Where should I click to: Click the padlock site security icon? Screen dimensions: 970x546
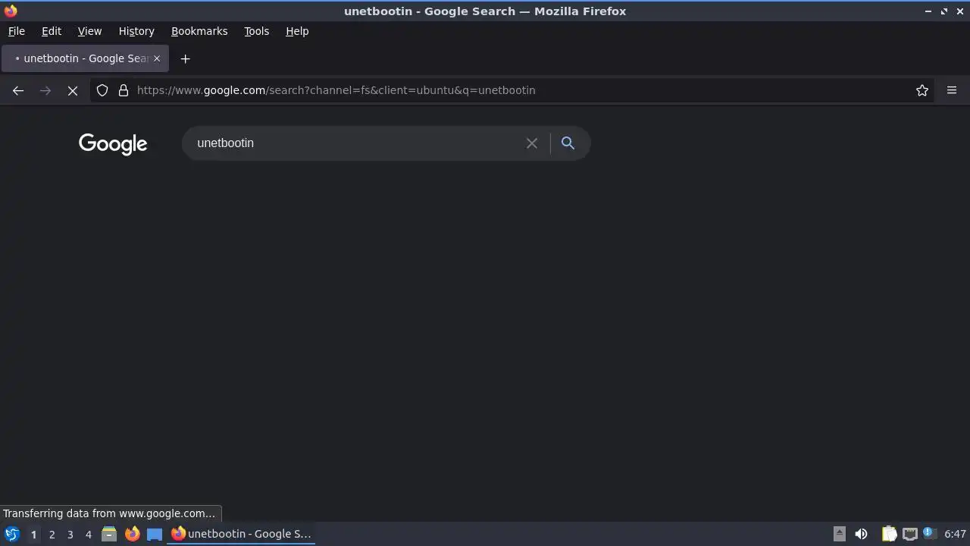point(124,90)
